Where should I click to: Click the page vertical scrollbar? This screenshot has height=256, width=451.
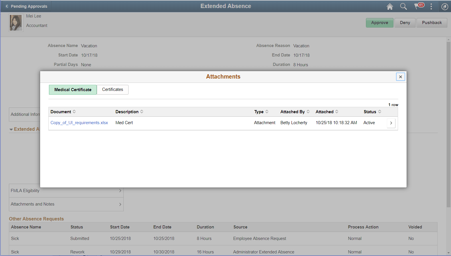point(448,124)
